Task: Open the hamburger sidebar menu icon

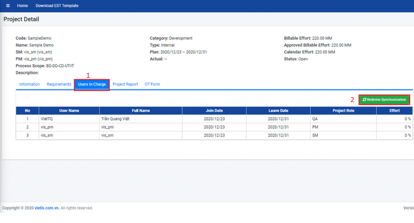Action: (8, 6)
